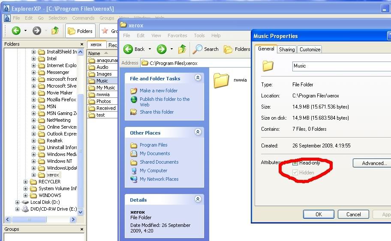Select the Audio folder in ExplorerXP list
This screenshot has width=391, height=241.
[x=102, y=67]
